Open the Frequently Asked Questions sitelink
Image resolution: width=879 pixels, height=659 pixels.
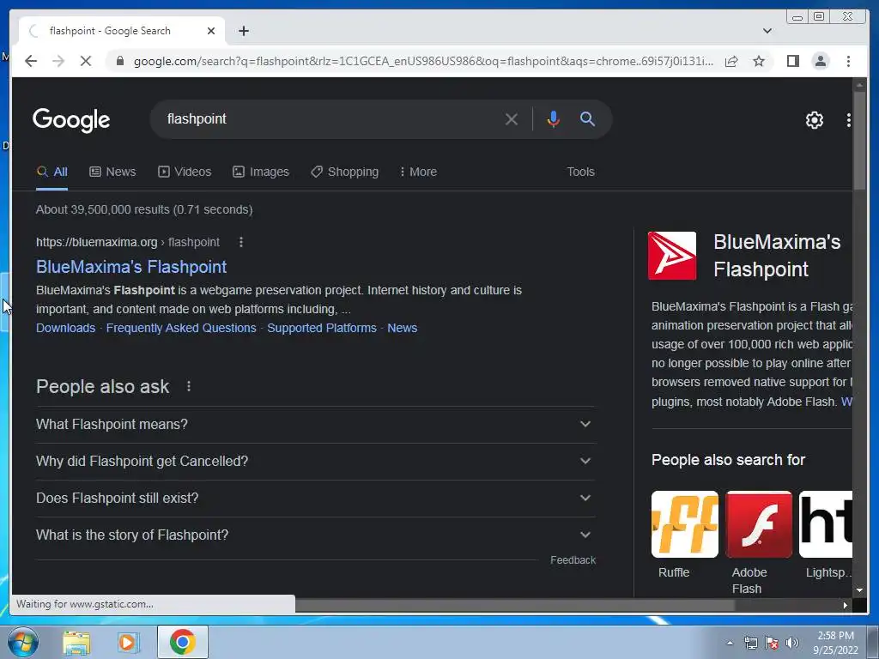(181, 328)
